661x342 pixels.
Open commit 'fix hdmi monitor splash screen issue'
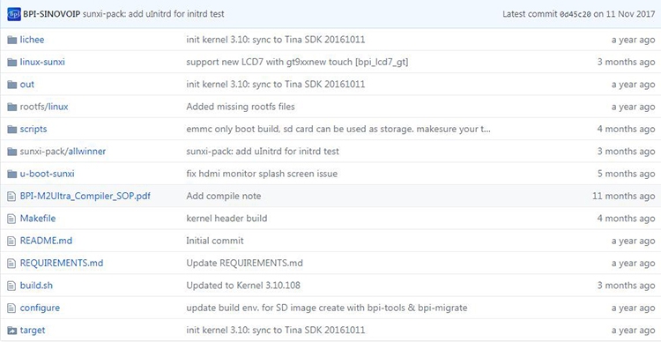[x=262, y=174]
